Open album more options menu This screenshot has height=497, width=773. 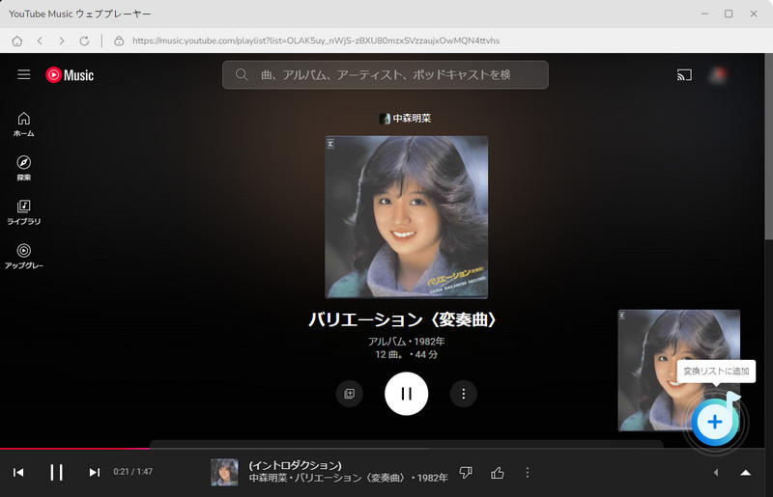pos(464,394)
